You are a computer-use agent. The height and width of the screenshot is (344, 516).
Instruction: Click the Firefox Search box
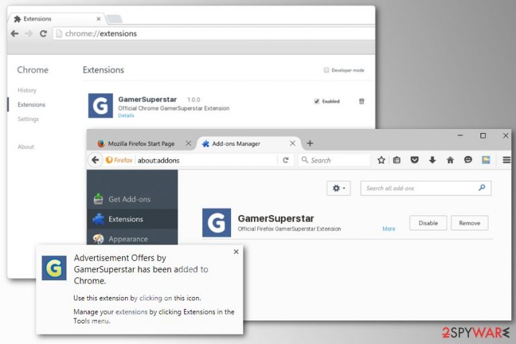tap(335, 161)
